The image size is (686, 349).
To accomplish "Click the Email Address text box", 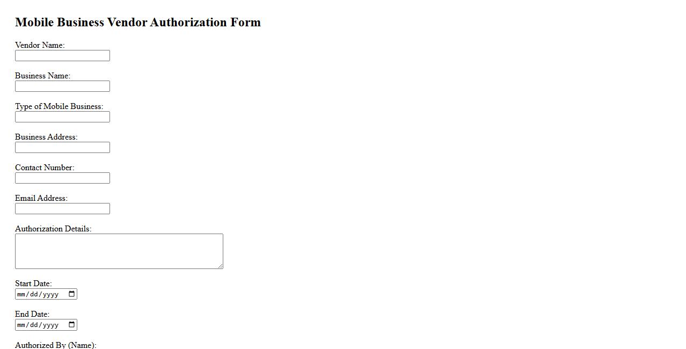I will 62,209.
